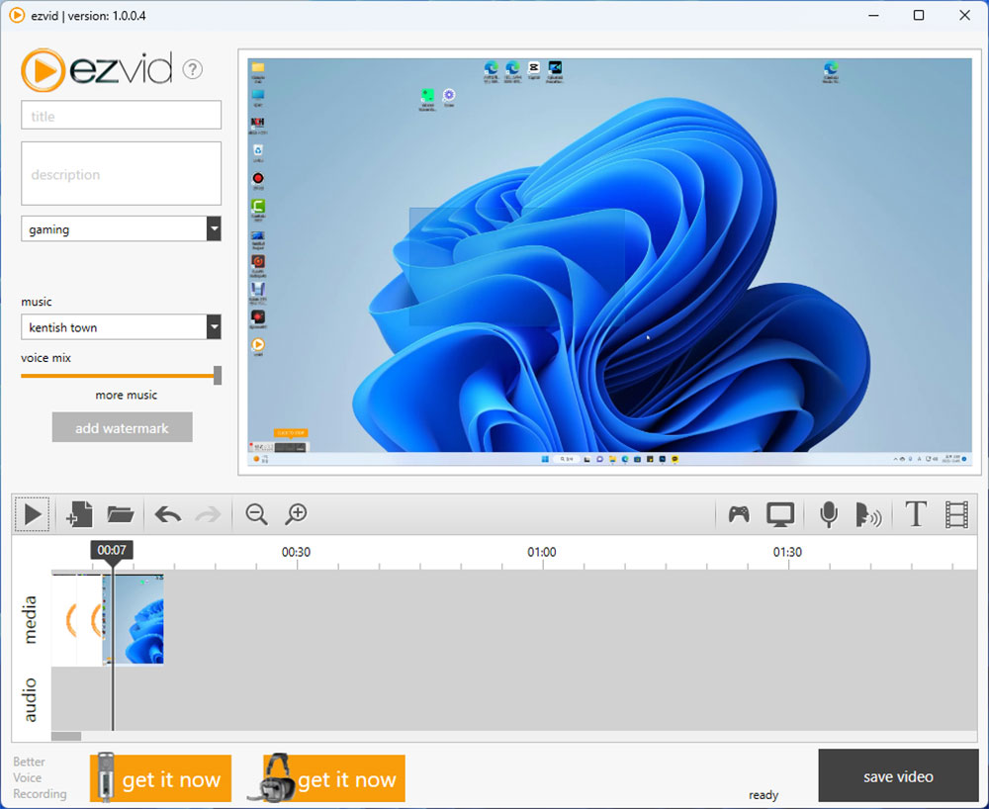Add pictures or video with the filmstrip icon
Viewport: 989px width, 809px height.
[956, 514]
